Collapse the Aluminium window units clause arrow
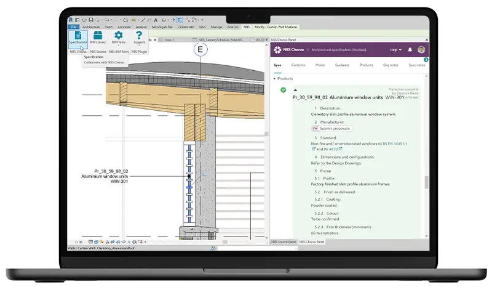492x290 pixels. [295, 90]
